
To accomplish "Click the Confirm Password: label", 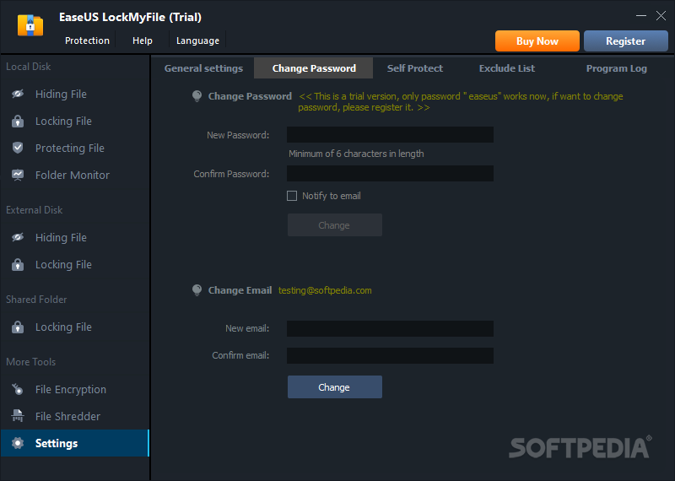I will [231, 174].
